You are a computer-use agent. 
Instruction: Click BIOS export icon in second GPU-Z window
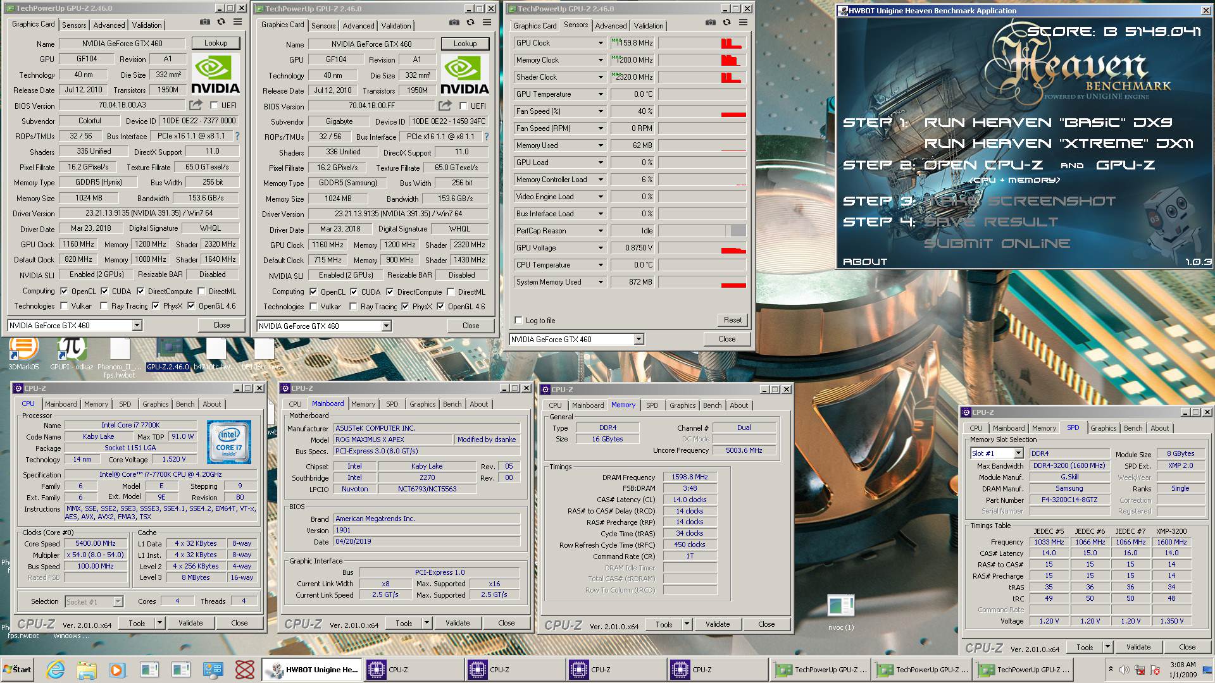pyautogui.click(x=445, y=106)
